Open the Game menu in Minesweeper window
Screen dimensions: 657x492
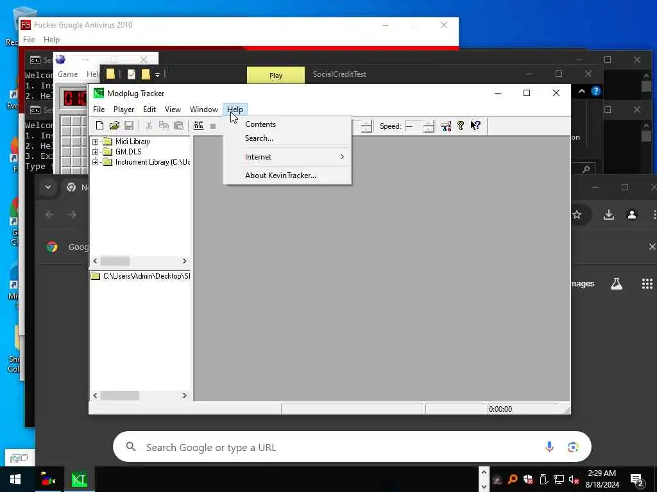68,74
